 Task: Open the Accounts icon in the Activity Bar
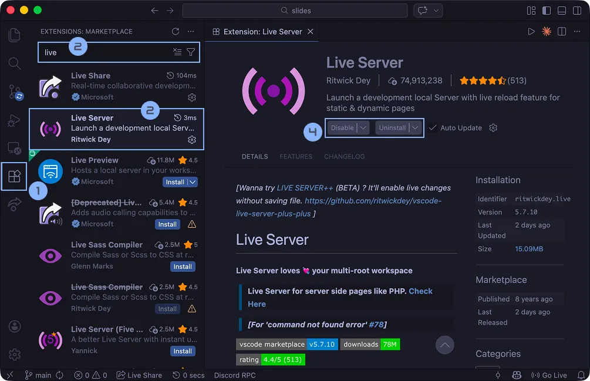click(15, 326)
